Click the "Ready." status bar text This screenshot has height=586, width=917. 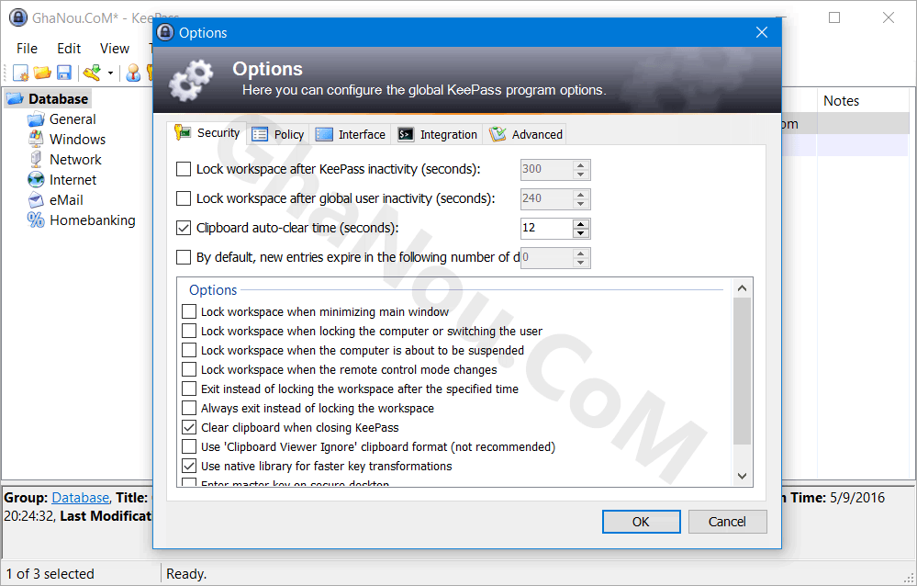pos(186,574)
